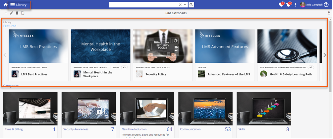Click the magnifier search button
The width and height of the screenshot is (333, 139).
(x=191, y=5)
